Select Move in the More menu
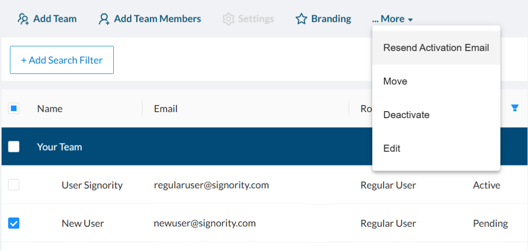 395,81
